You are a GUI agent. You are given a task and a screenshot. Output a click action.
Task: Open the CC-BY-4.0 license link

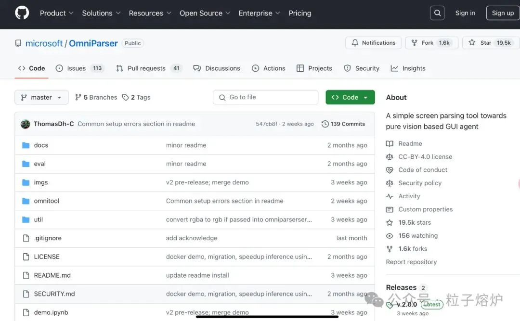pos(425,157)
